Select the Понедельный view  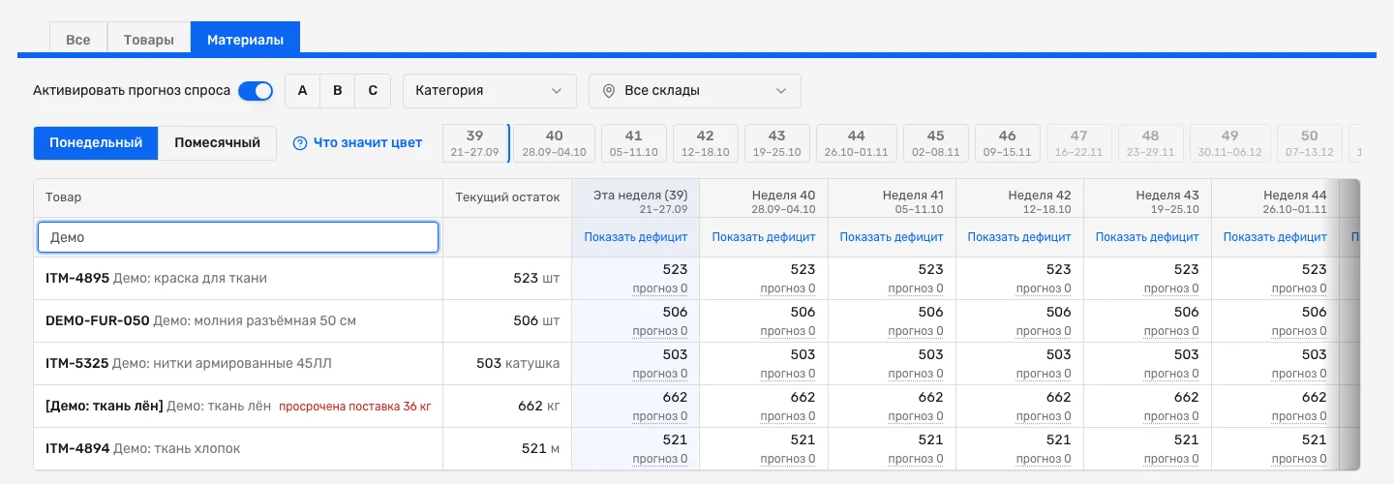tap(96, 143)
